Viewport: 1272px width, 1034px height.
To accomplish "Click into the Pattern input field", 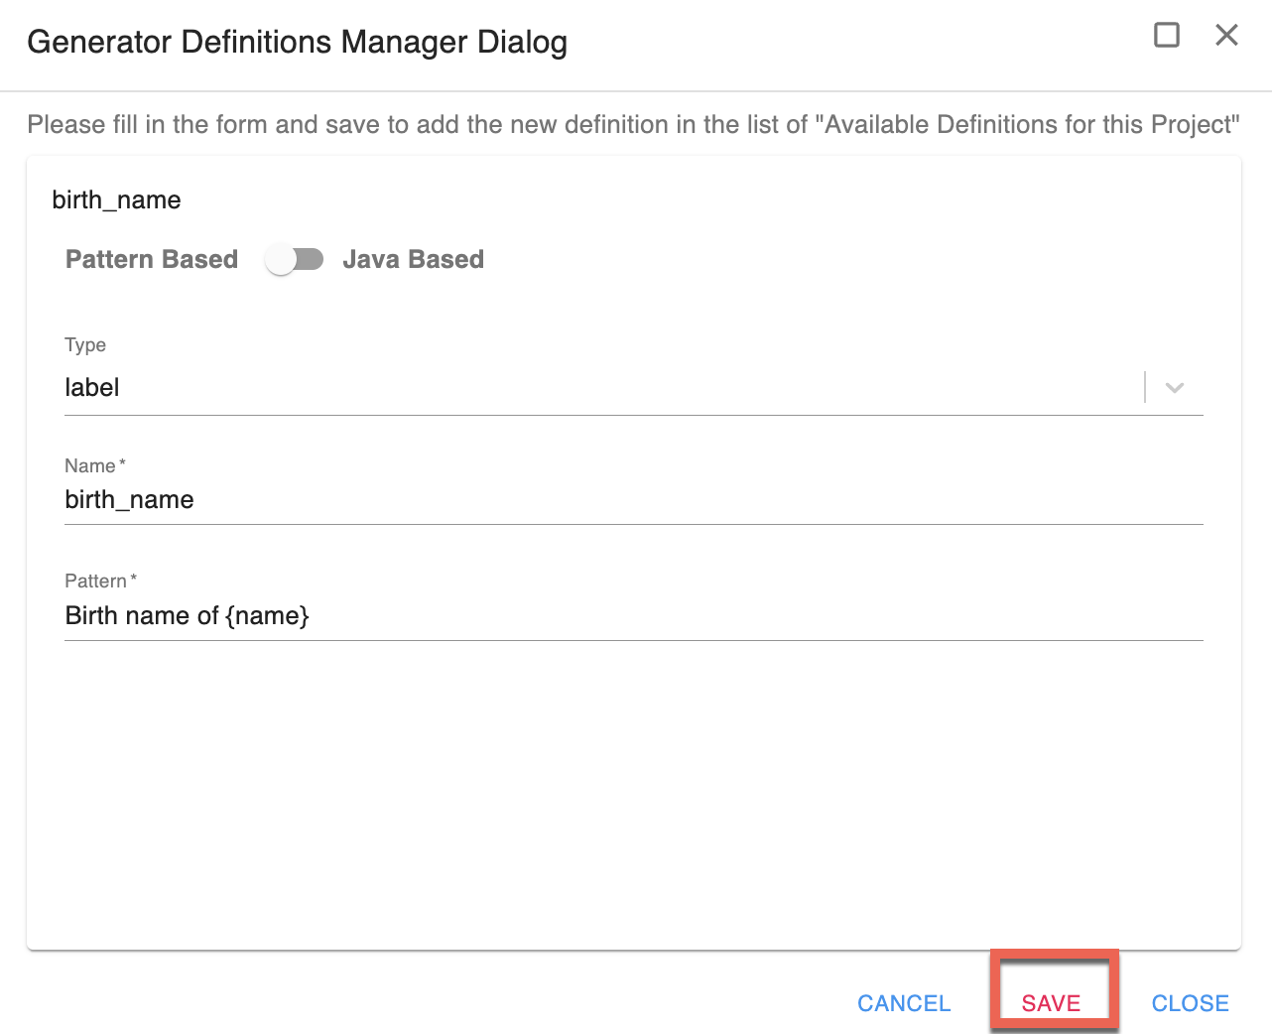I will tap(595, 616).
